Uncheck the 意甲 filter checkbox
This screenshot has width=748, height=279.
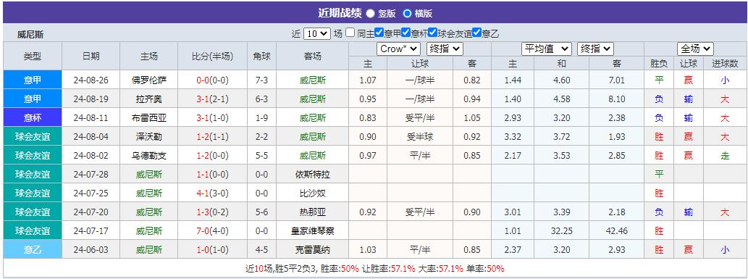pos(379,33)
